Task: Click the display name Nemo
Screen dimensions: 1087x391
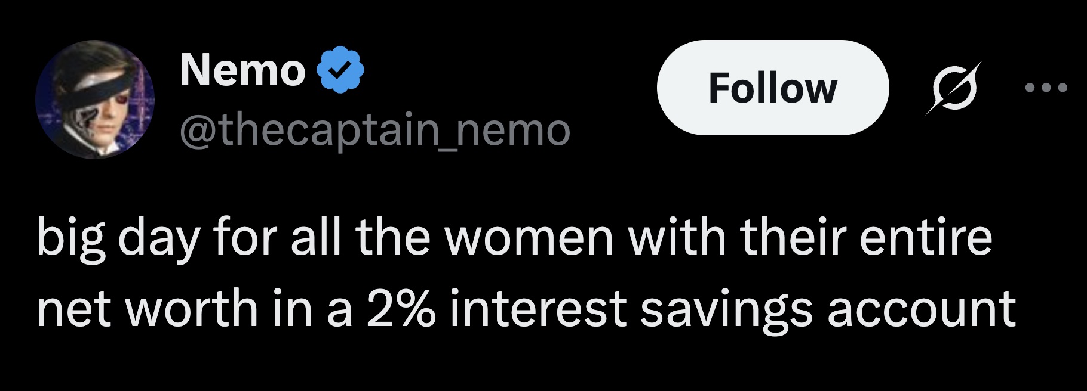Action: [x=242, y=70]
